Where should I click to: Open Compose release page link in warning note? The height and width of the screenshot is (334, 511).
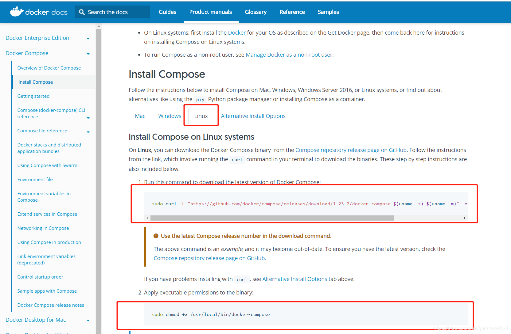209,258
